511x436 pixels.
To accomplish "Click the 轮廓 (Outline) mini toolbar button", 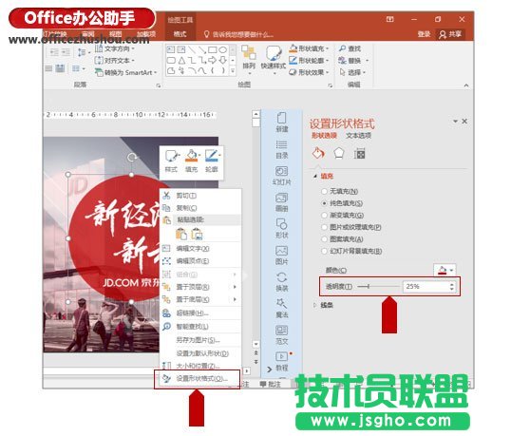I will (212, 161).
